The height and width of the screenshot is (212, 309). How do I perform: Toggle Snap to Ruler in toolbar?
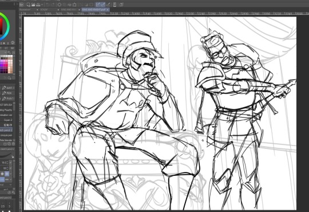[98, 5]
